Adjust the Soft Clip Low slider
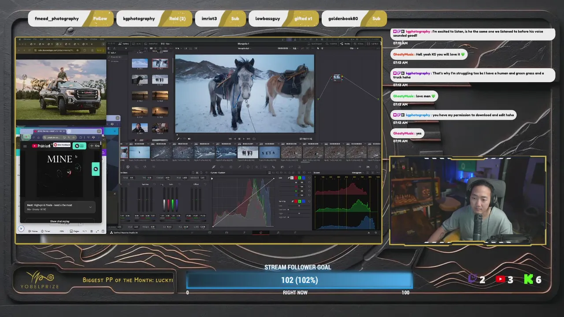Screen dimensions: 564x317 point(299,206)
